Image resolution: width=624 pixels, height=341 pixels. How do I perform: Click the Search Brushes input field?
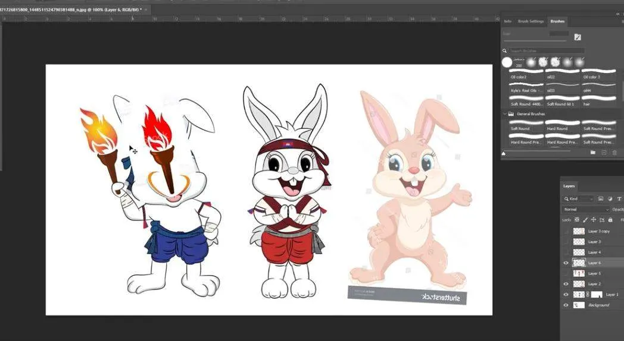(x=547, y=51)
